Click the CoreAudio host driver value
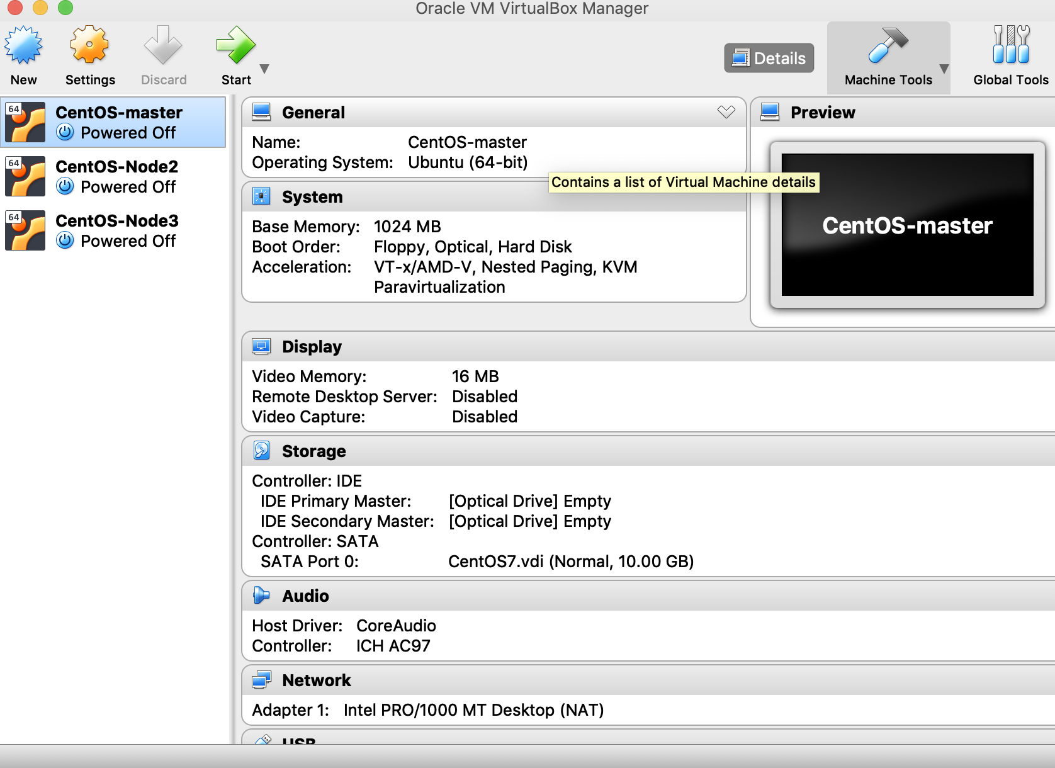Viewport: 1055px width, 768px height. pyautogui.click(x=396, y=626)
